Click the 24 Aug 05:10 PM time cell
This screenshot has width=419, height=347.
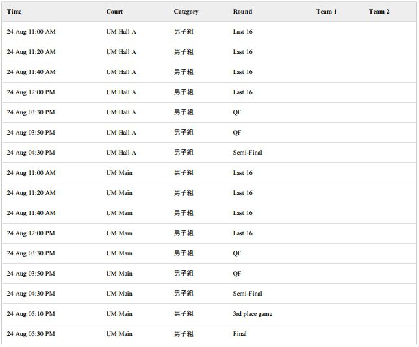[31, 314]
